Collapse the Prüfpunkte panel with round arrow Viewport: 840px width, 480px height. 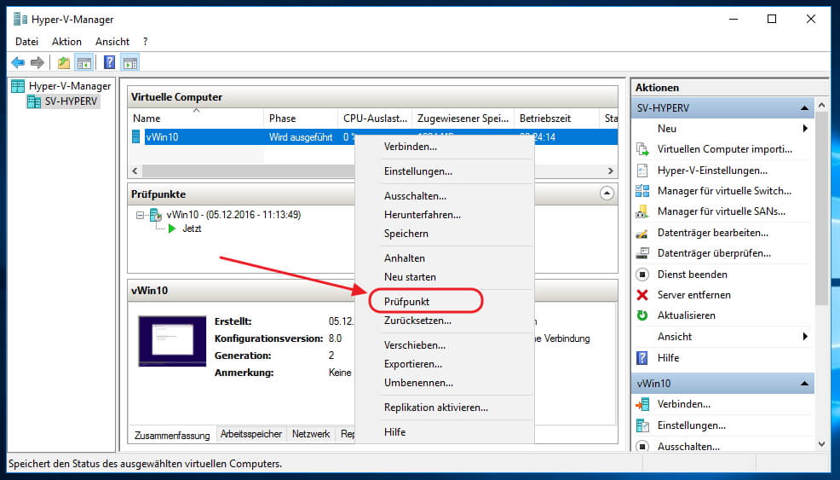click(x=607, y=194)
